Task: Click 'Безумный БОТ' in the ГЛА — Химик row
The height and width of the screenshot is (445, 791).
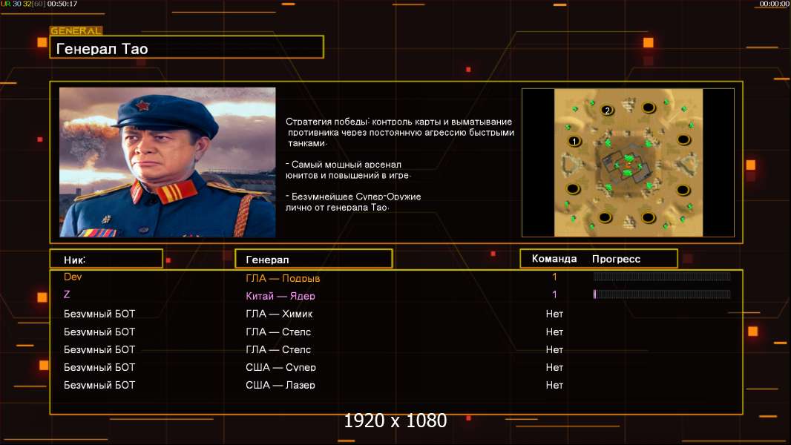Action: [99, 314]
